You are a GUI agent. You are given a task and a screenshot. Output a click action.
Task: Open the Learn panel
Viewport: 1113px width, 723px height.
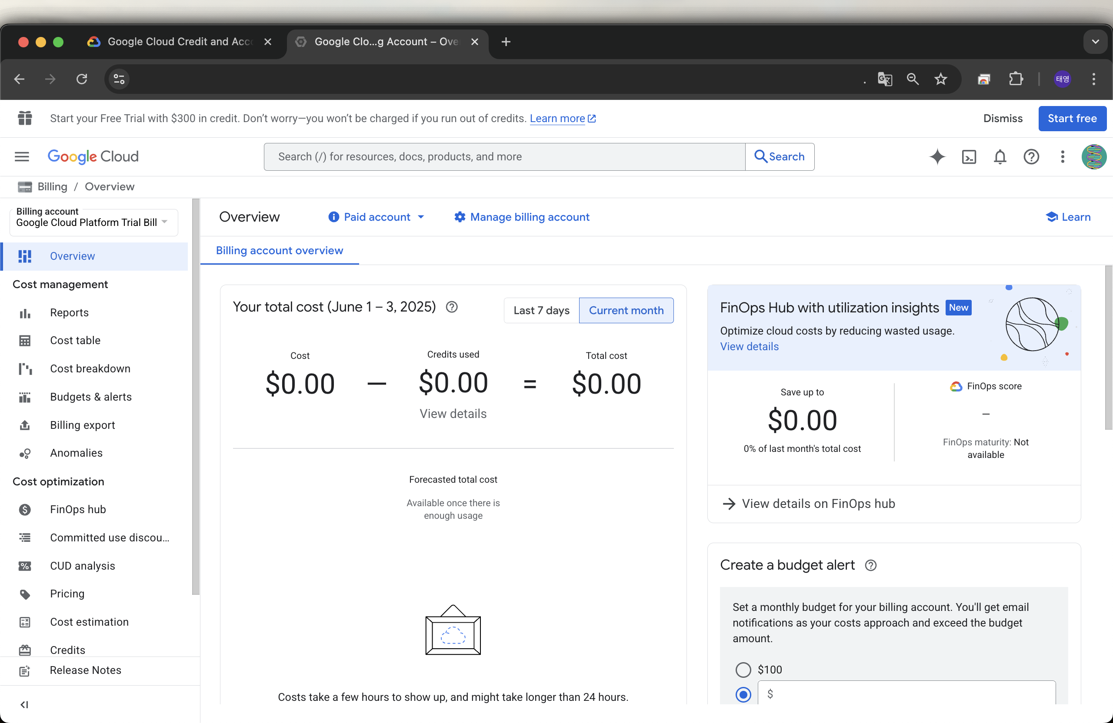(x=1068, y=217)
